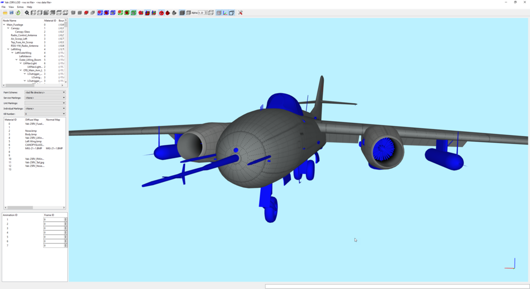Viewport: 530px width, 289px height.
Task: Toggle the blue-framed gray box icon
Action: tap(113, 13)
